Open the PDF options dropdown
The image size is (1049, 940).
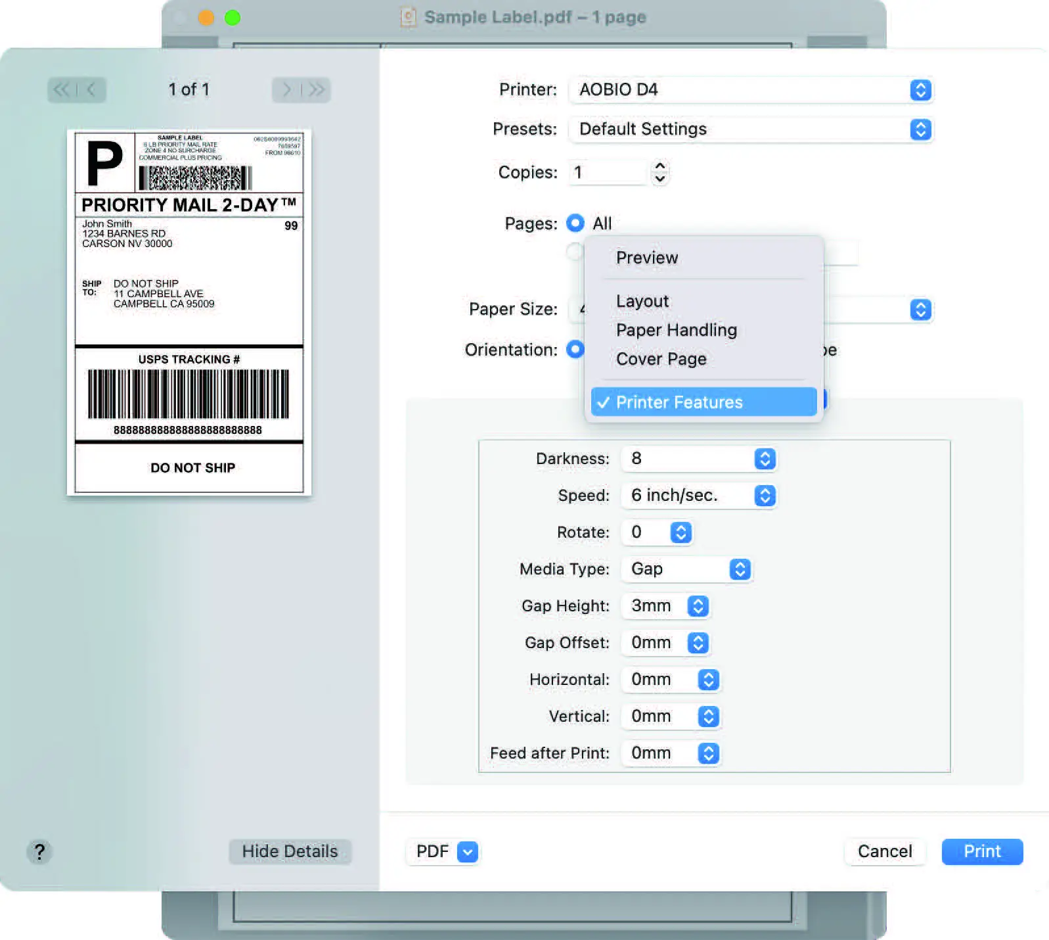pos(442,852)
